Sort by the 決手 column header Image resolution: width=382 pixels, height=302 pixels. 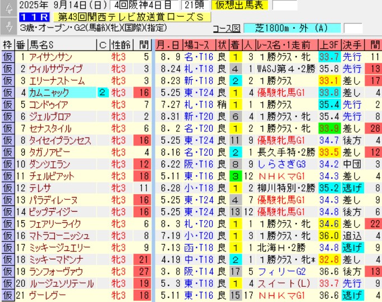click(x=352, y=45)
